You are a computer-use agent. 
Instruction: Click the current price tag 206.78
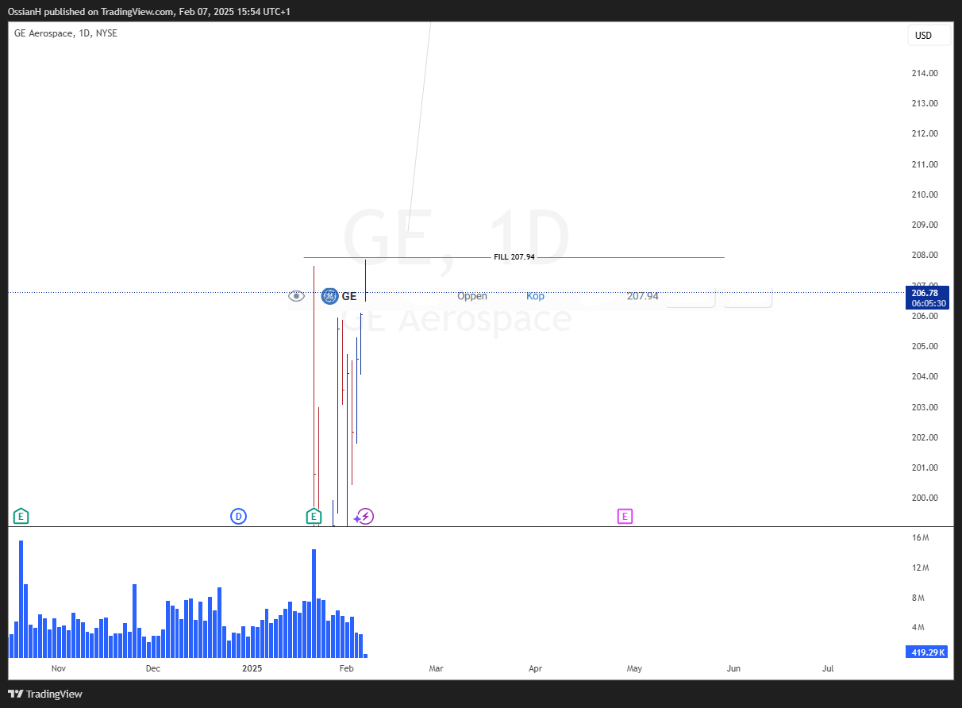coord(926,298)
